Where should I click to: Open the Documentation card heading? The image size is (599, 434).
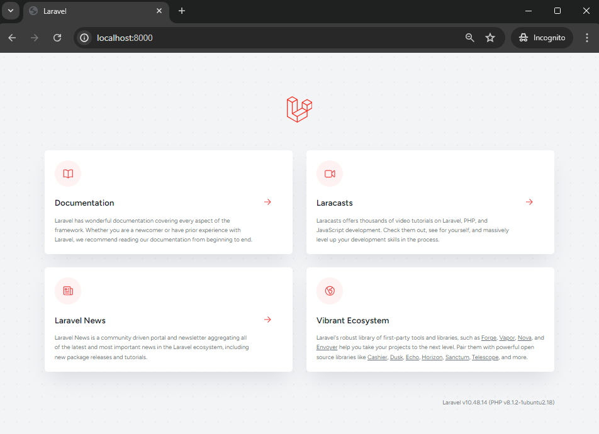[x=84, y=203]
